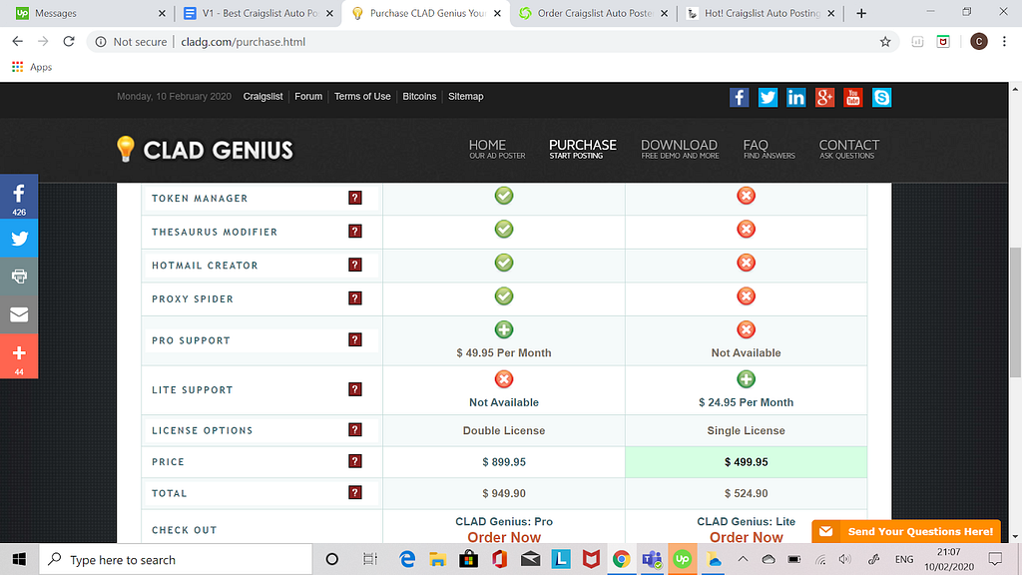Open the Google Plus icon in header
Viewport: 1022px width, 575px height.
point(824,97)
